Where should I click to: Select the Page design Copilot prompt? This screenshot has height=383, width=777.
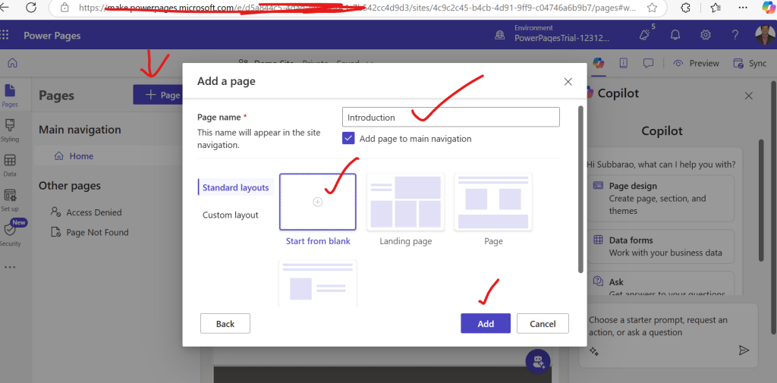[659, 198]
